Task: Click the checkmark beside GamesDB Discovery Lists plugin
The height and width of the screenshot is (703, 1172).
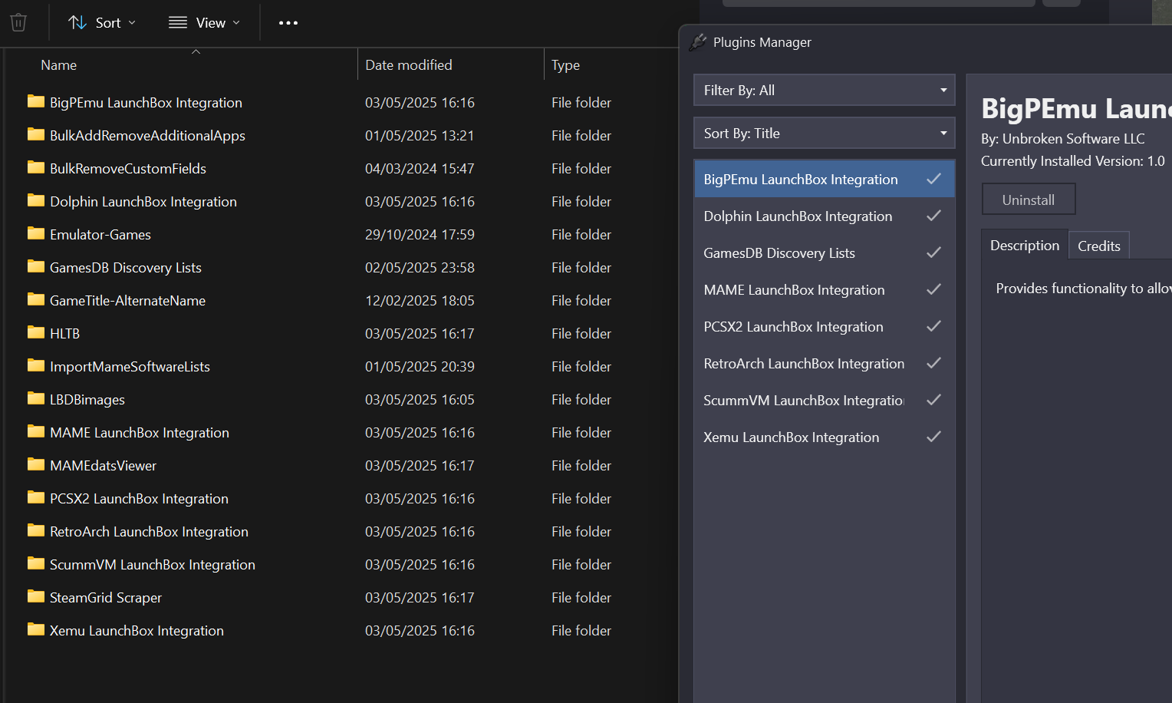Action: pos(933,252)
